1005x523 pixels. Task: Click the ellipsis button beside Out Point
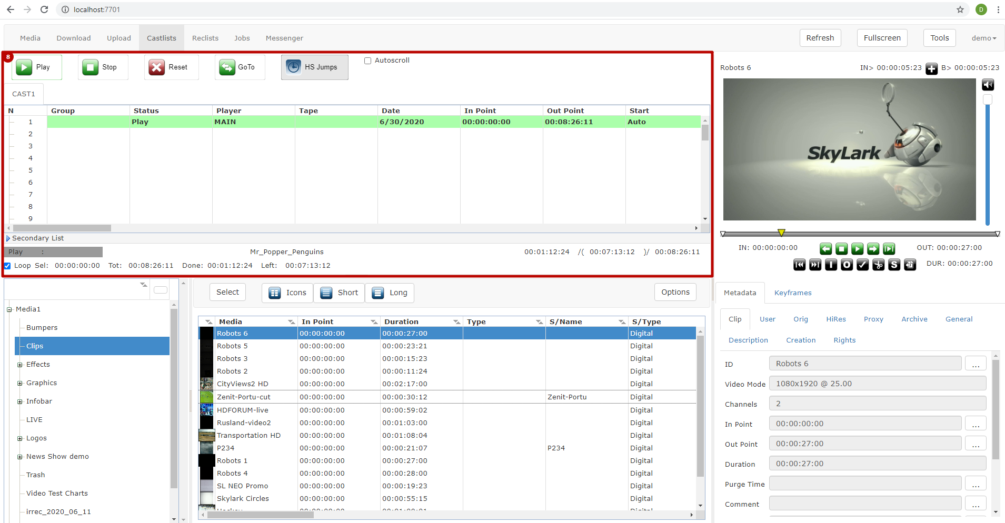976,444
